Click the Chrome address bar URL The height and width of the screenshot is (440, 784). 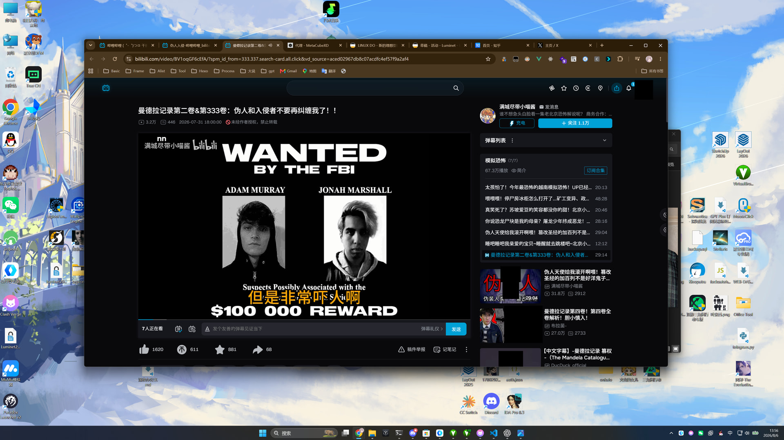click(x=272, y=59)
